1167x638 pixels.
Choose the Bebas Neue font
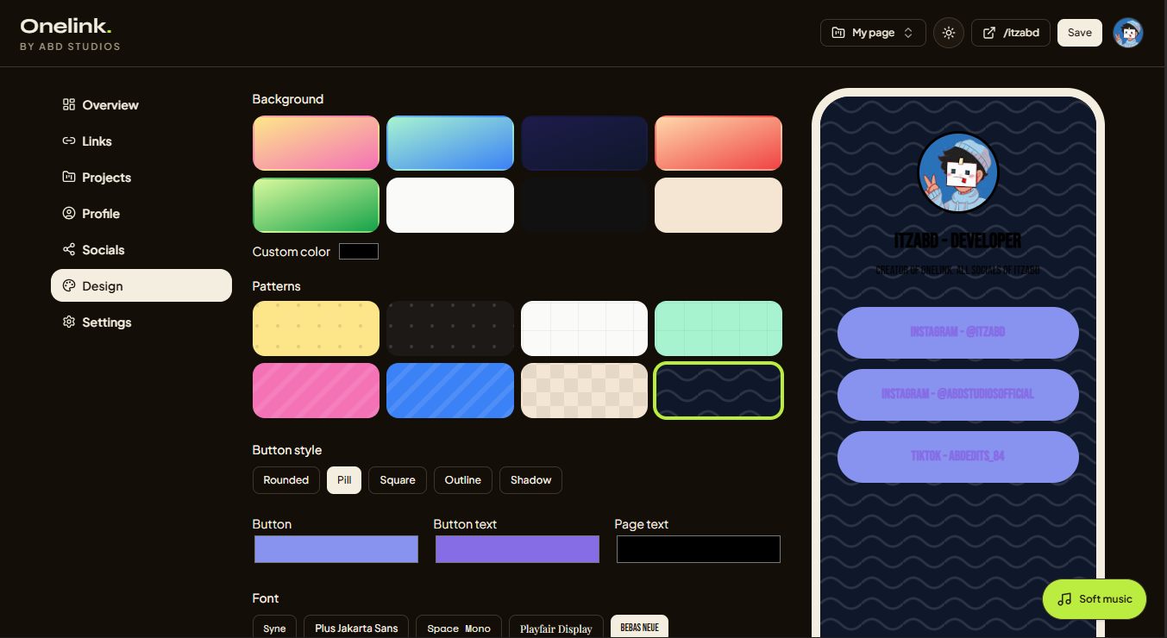[639, 627]
